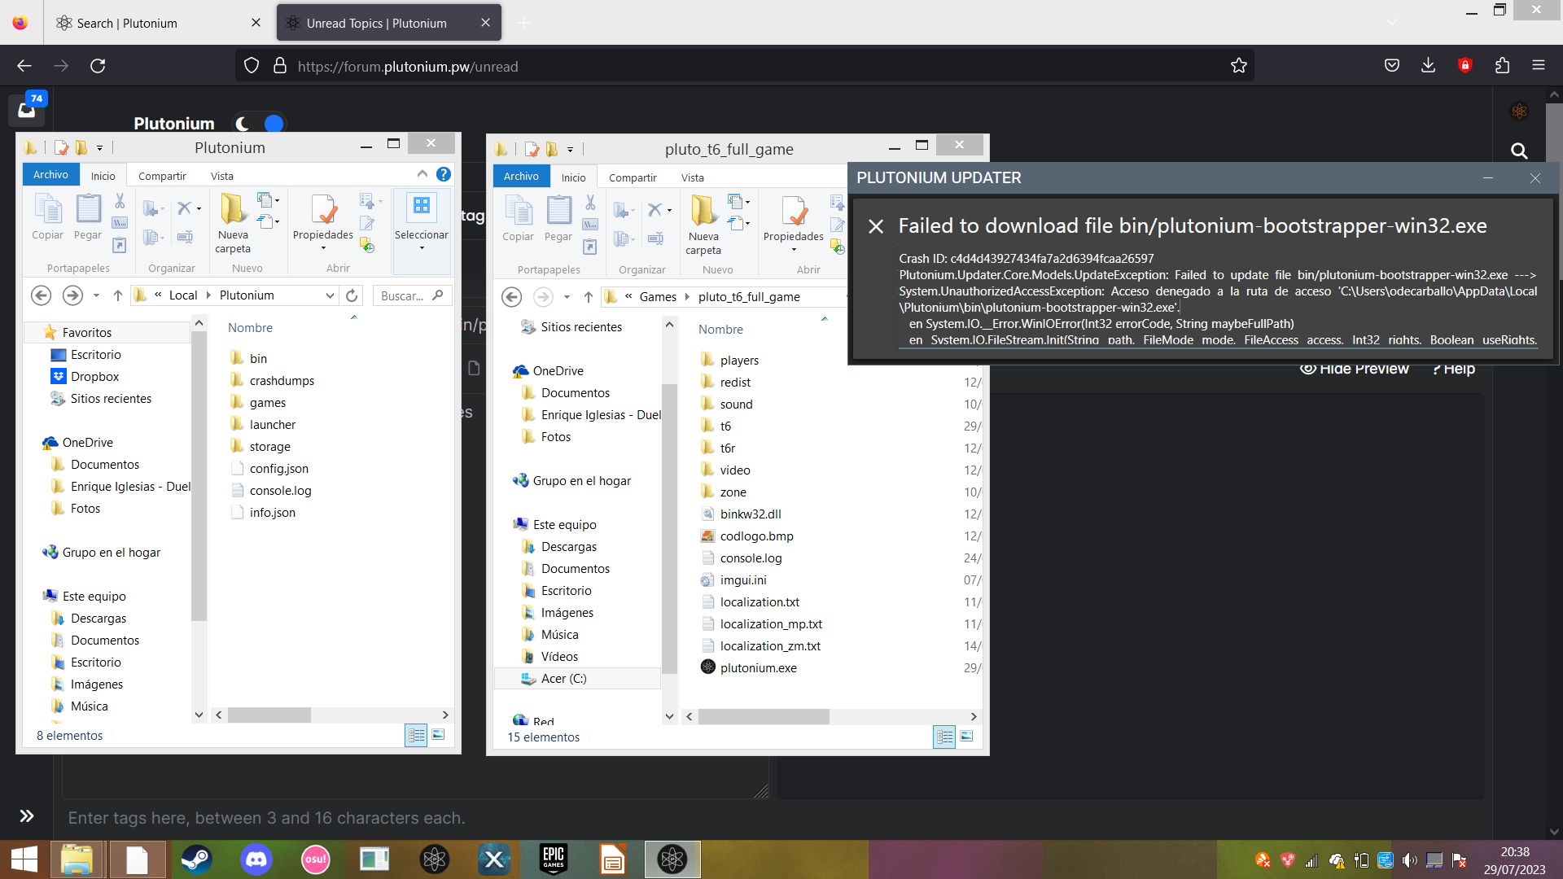Refresh the Plutonium folder view
The image size is (1563, 879).
[352, 295]
